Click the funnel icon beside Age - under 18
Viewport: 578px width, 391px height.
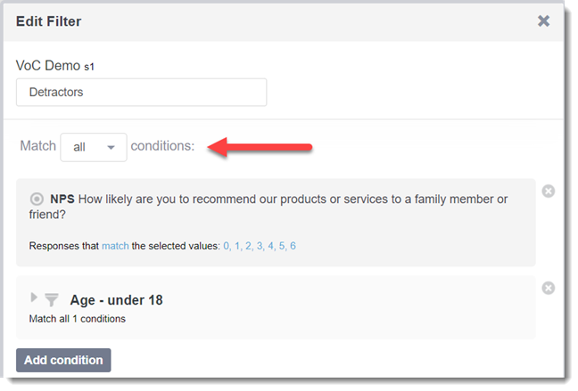(x=52, y=299)
